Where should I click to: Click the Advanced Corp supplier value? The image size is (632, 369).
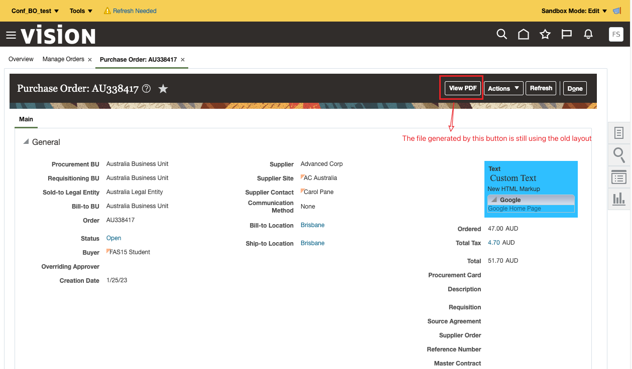pyautogui.click(x=322, y=164)
